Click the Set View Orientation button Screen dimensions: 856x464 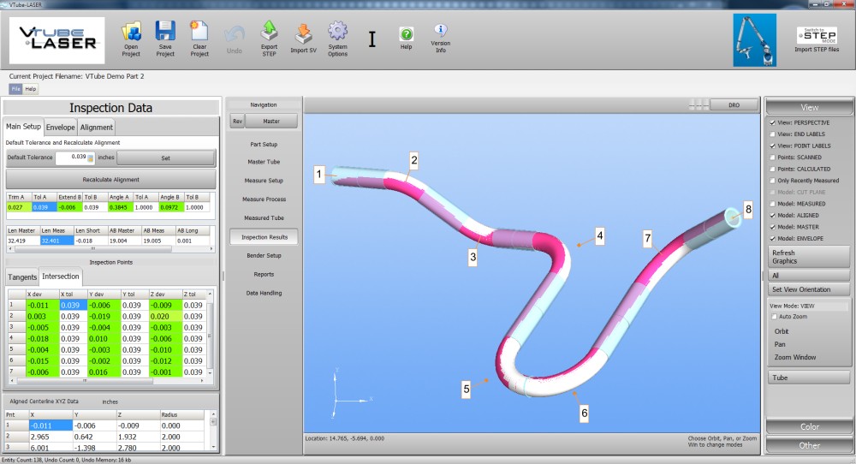[x=809, y=289]
